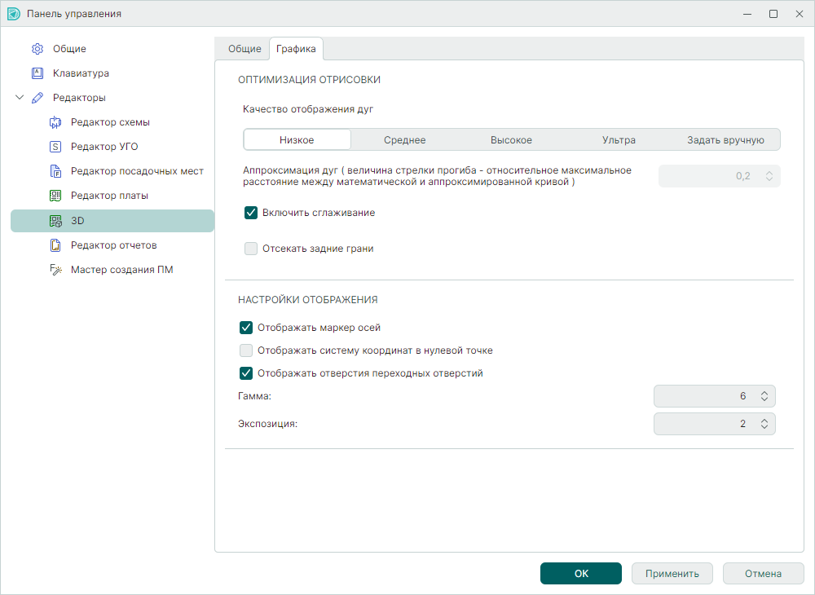This screenshot has height=595, width=815.
Task: Enable Отображать систему координат в нулевой точке
Action: point(246,350)
